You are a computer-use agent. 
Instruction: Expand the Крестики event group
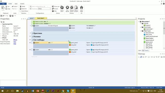coord(32,33)
